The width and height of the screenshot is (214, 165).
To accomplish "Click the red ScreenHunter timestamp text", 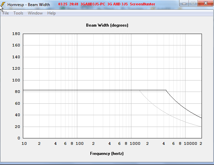I will [x=106, y=4].
